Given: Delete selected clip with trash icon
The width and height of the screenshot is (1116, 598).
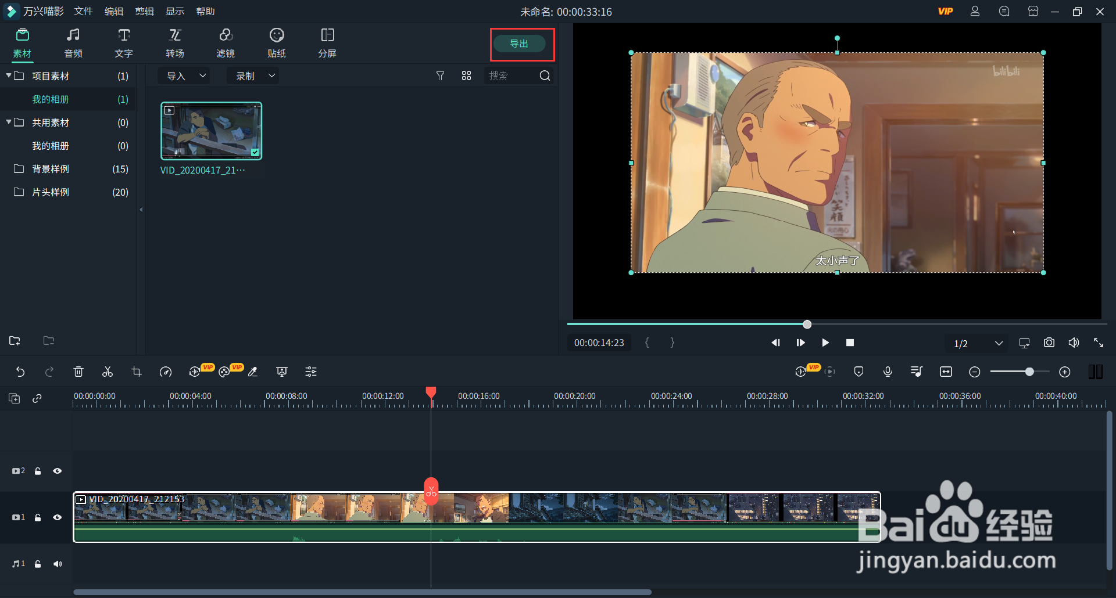Looking at the screenshot, I should (78, 372).
